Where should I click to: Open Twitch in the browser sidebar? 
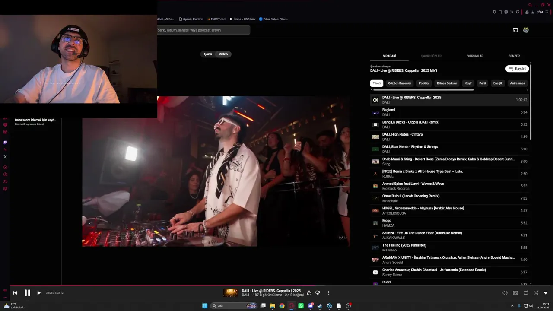pos(5,142)
